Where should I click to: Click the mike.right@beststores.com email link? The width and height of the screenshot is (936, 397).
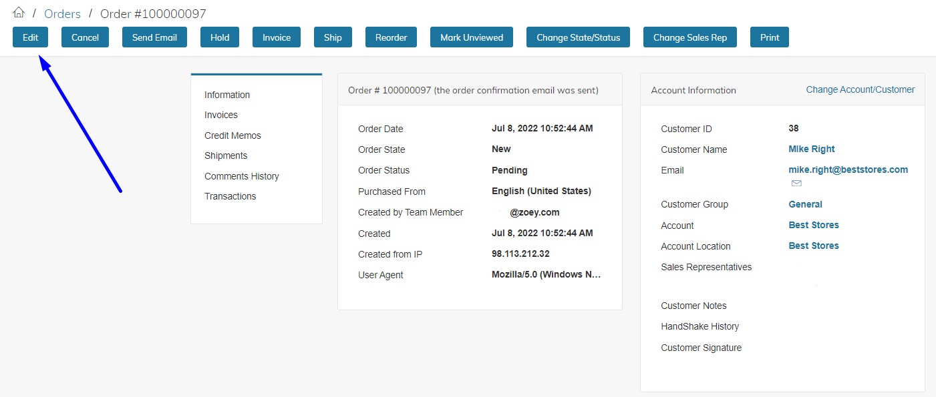[848, 169]
